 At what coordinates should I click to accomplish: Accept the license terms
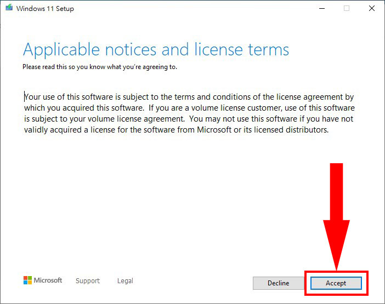click(336, 283)
